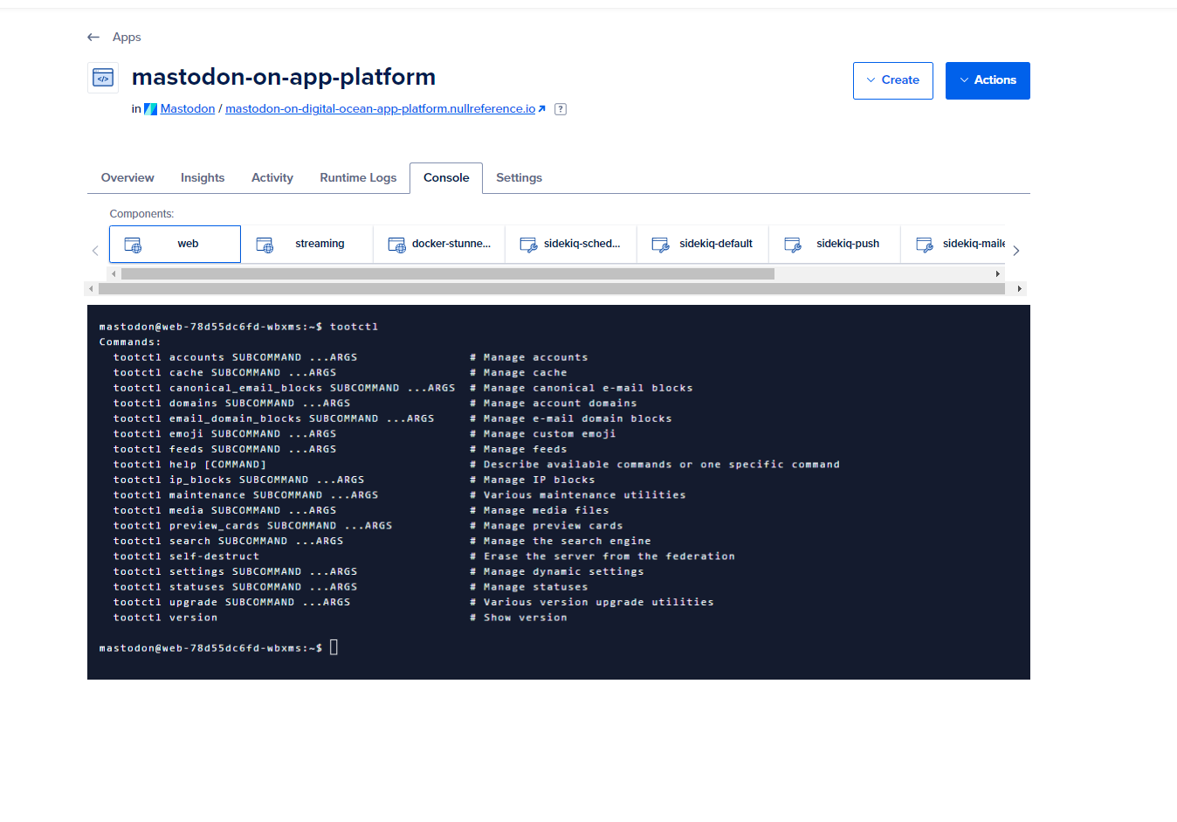Viewport: 1177px width, 822px height.
Task: Select the web component
Action: pos(175,244)
